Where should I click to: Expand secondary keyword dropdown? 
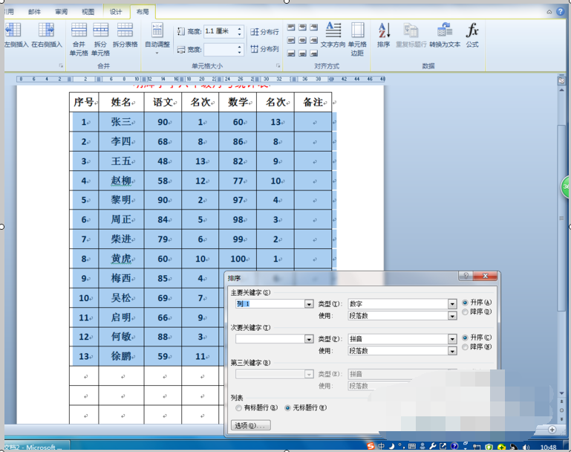point(309,339)
